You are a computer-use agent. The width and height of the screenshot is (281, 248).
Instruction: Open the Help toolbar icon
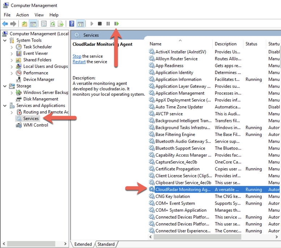tap(72, 24)
